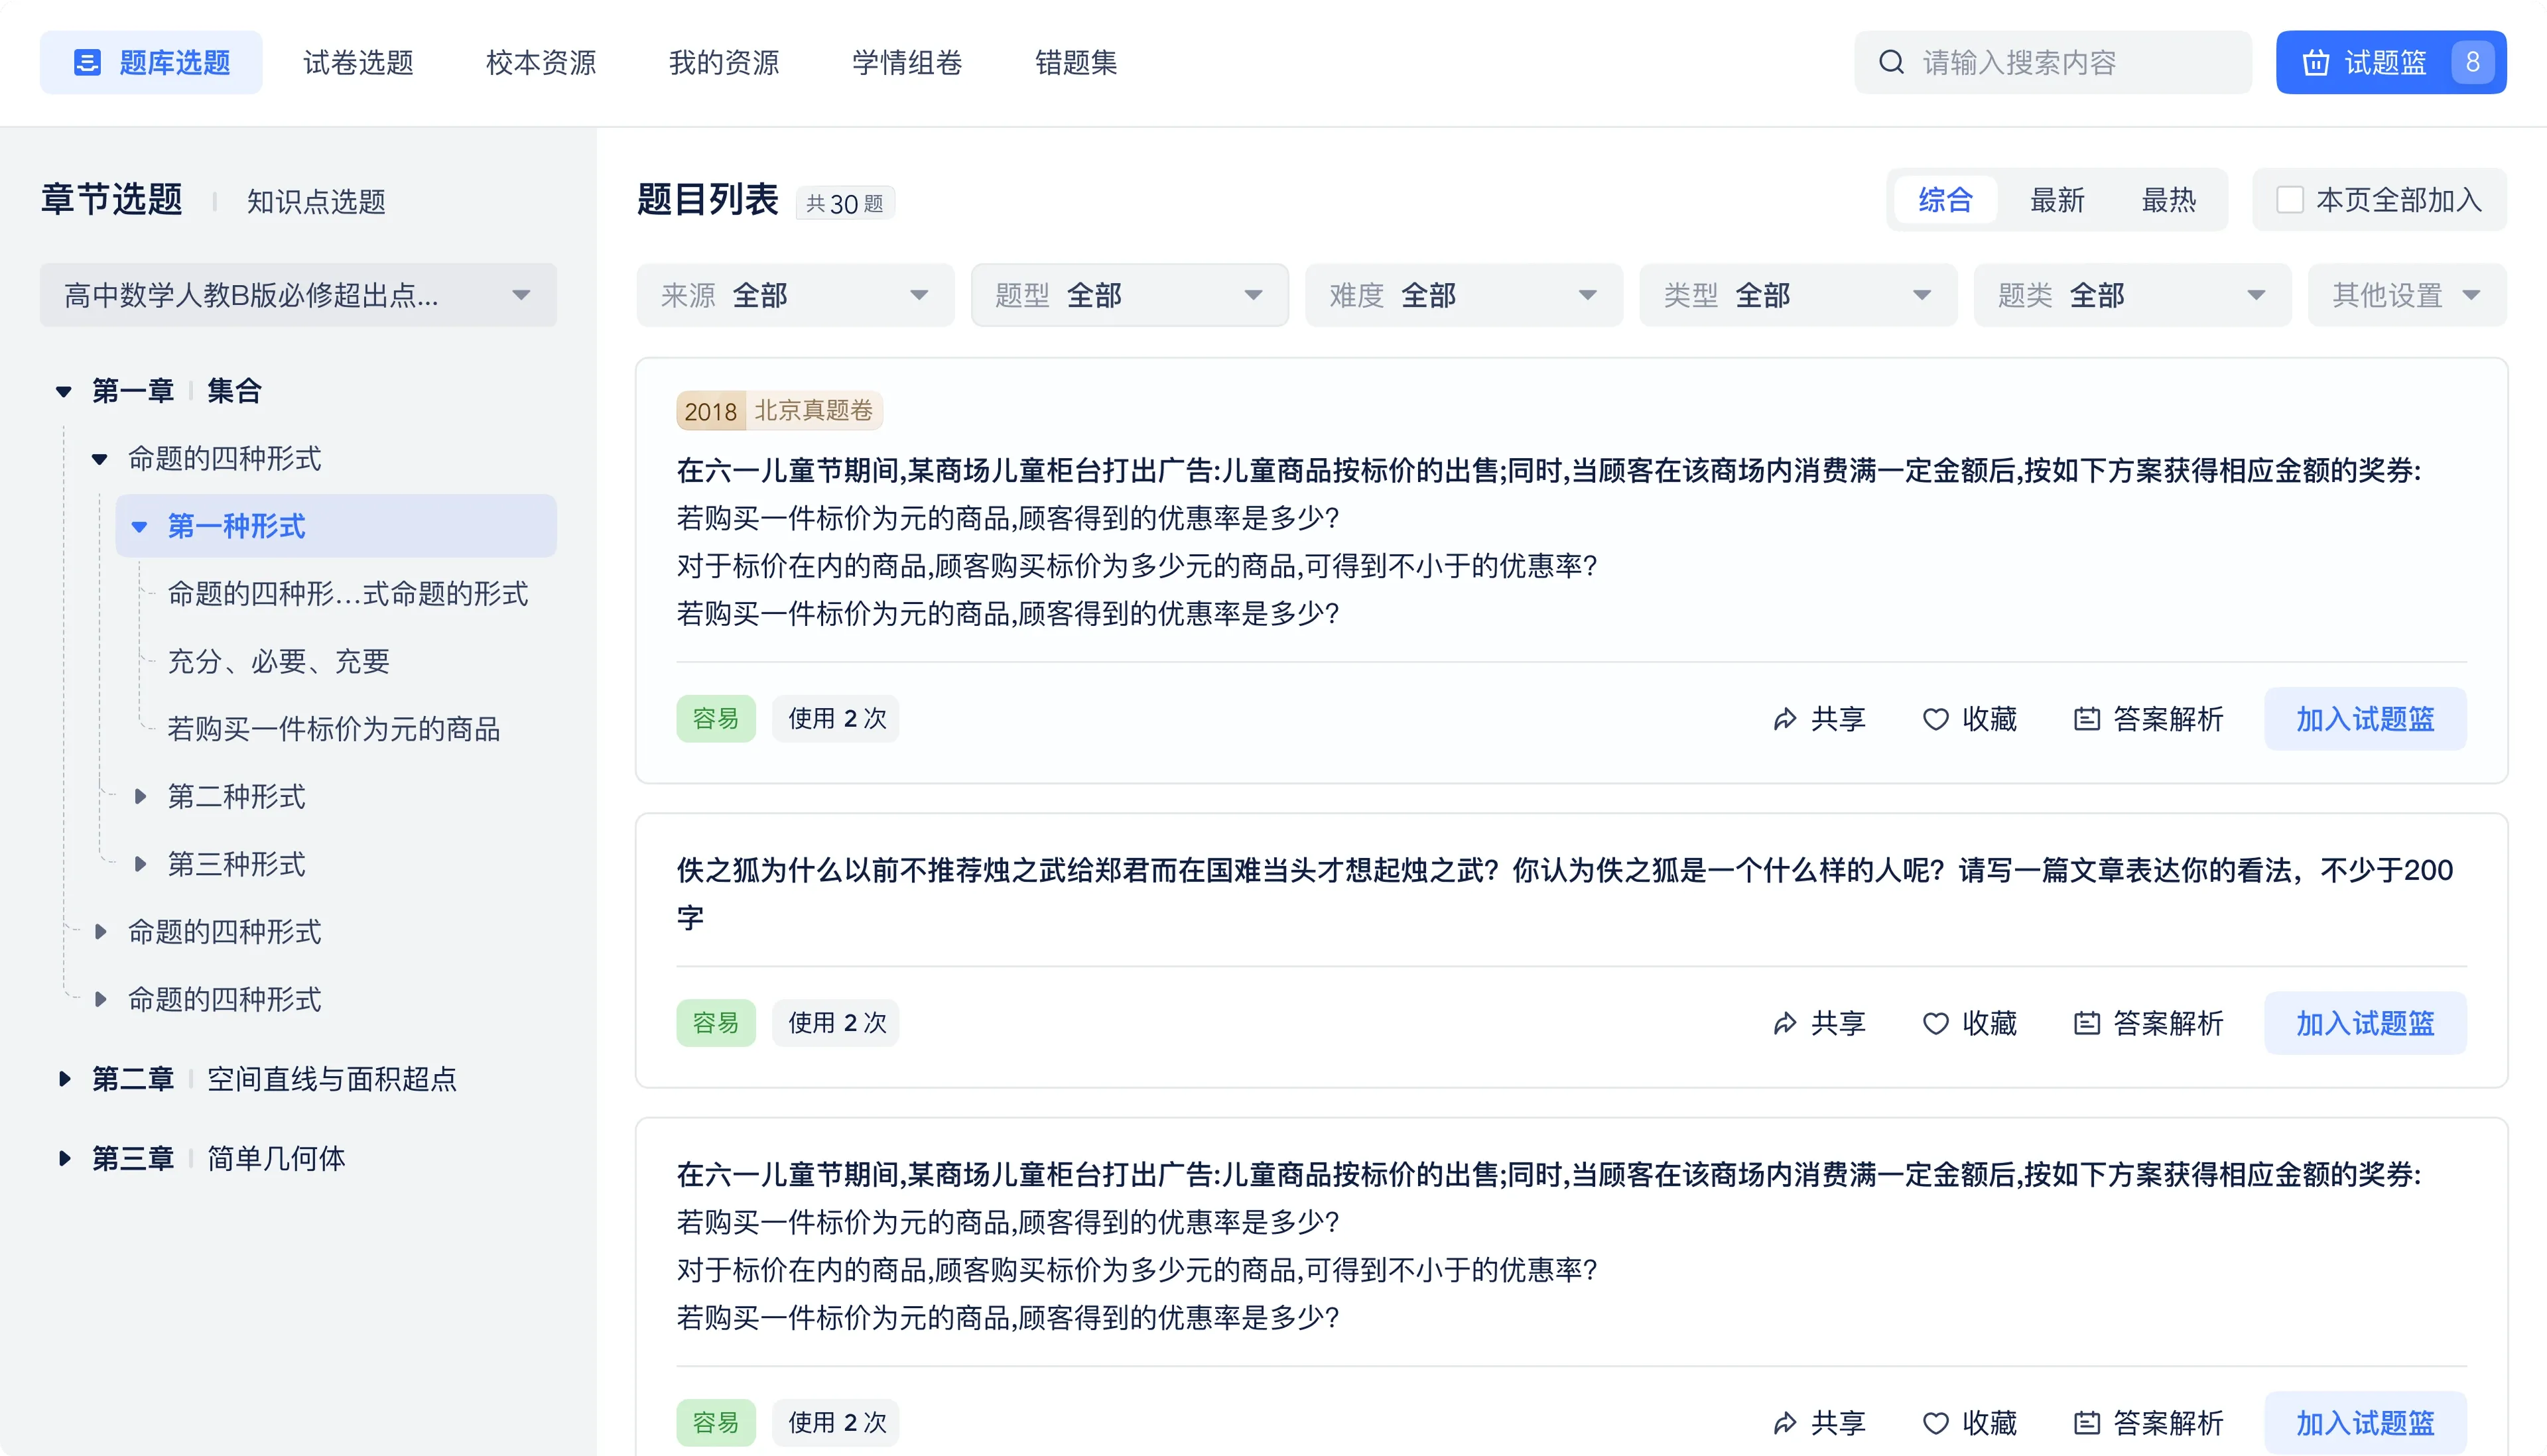Screen dimensions: 2547x1456
Task: Click share icon on 佚之狐 question card
Action: coord(1785,1023)
